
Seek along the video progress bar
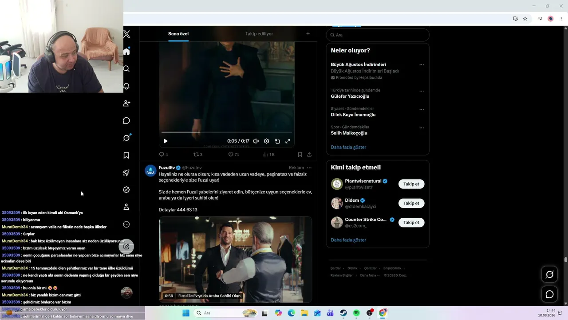click(x=227, y=132)
